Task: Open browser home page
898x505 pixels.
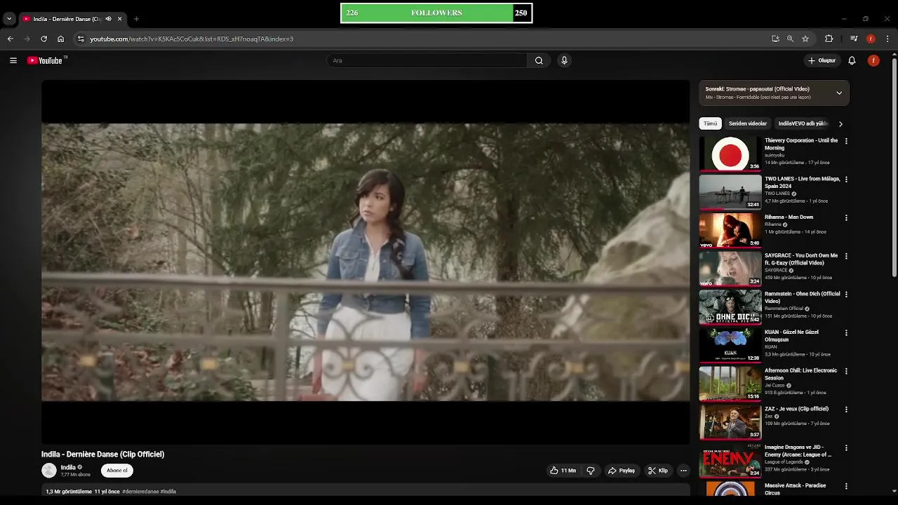Action: pos(60,39)
